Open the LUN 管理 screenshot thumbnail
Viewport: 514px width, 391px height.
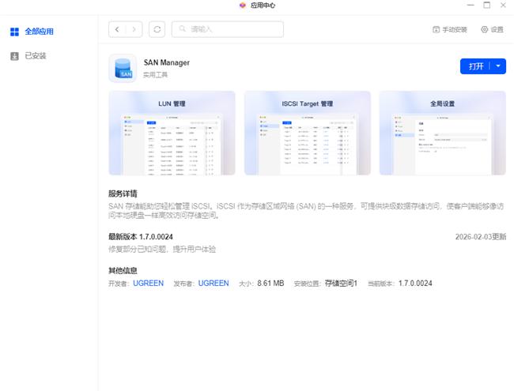(172, 133)
